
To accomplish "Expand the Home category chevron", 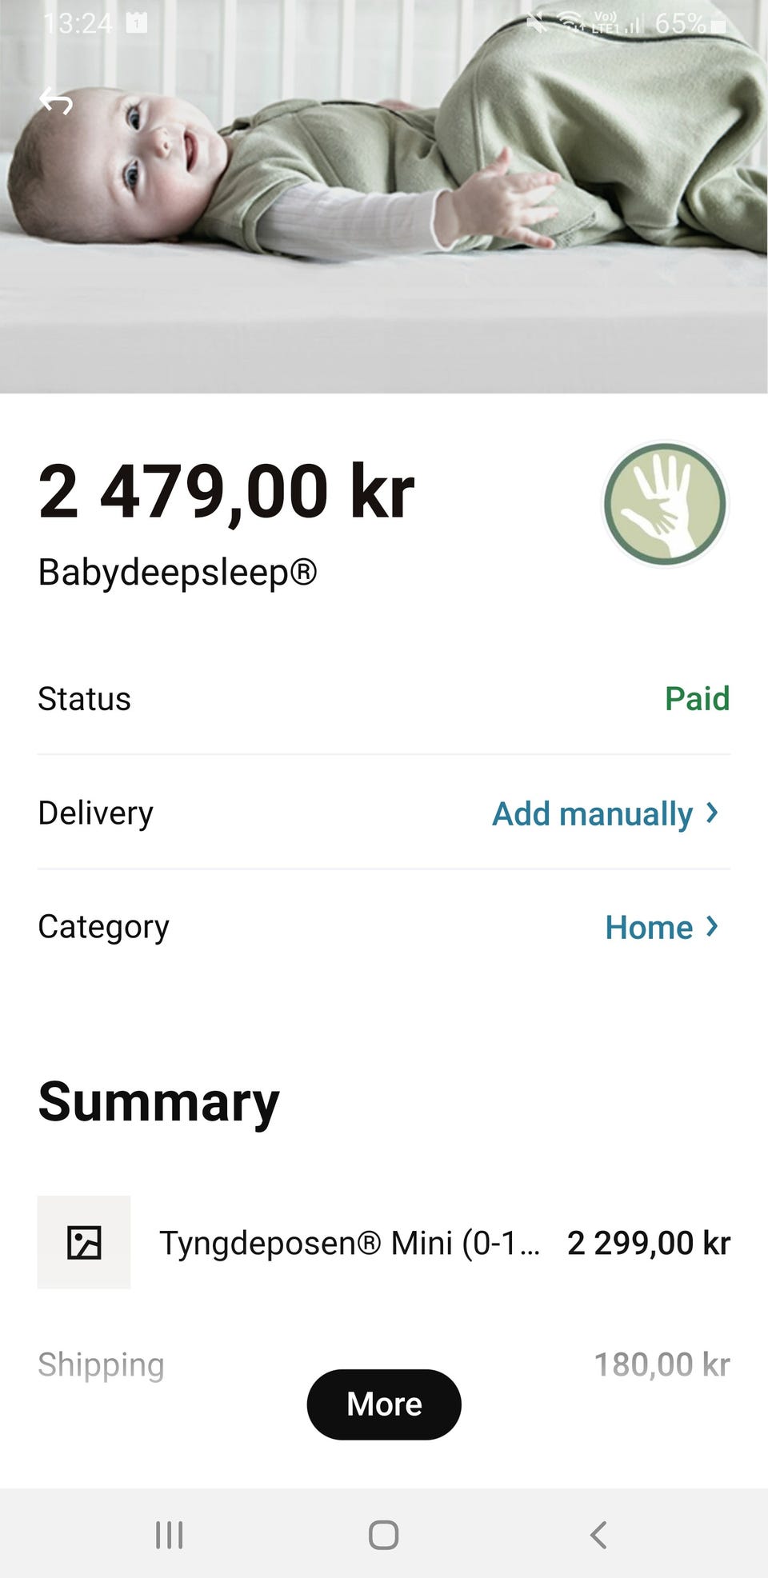I will pos(712,926).
